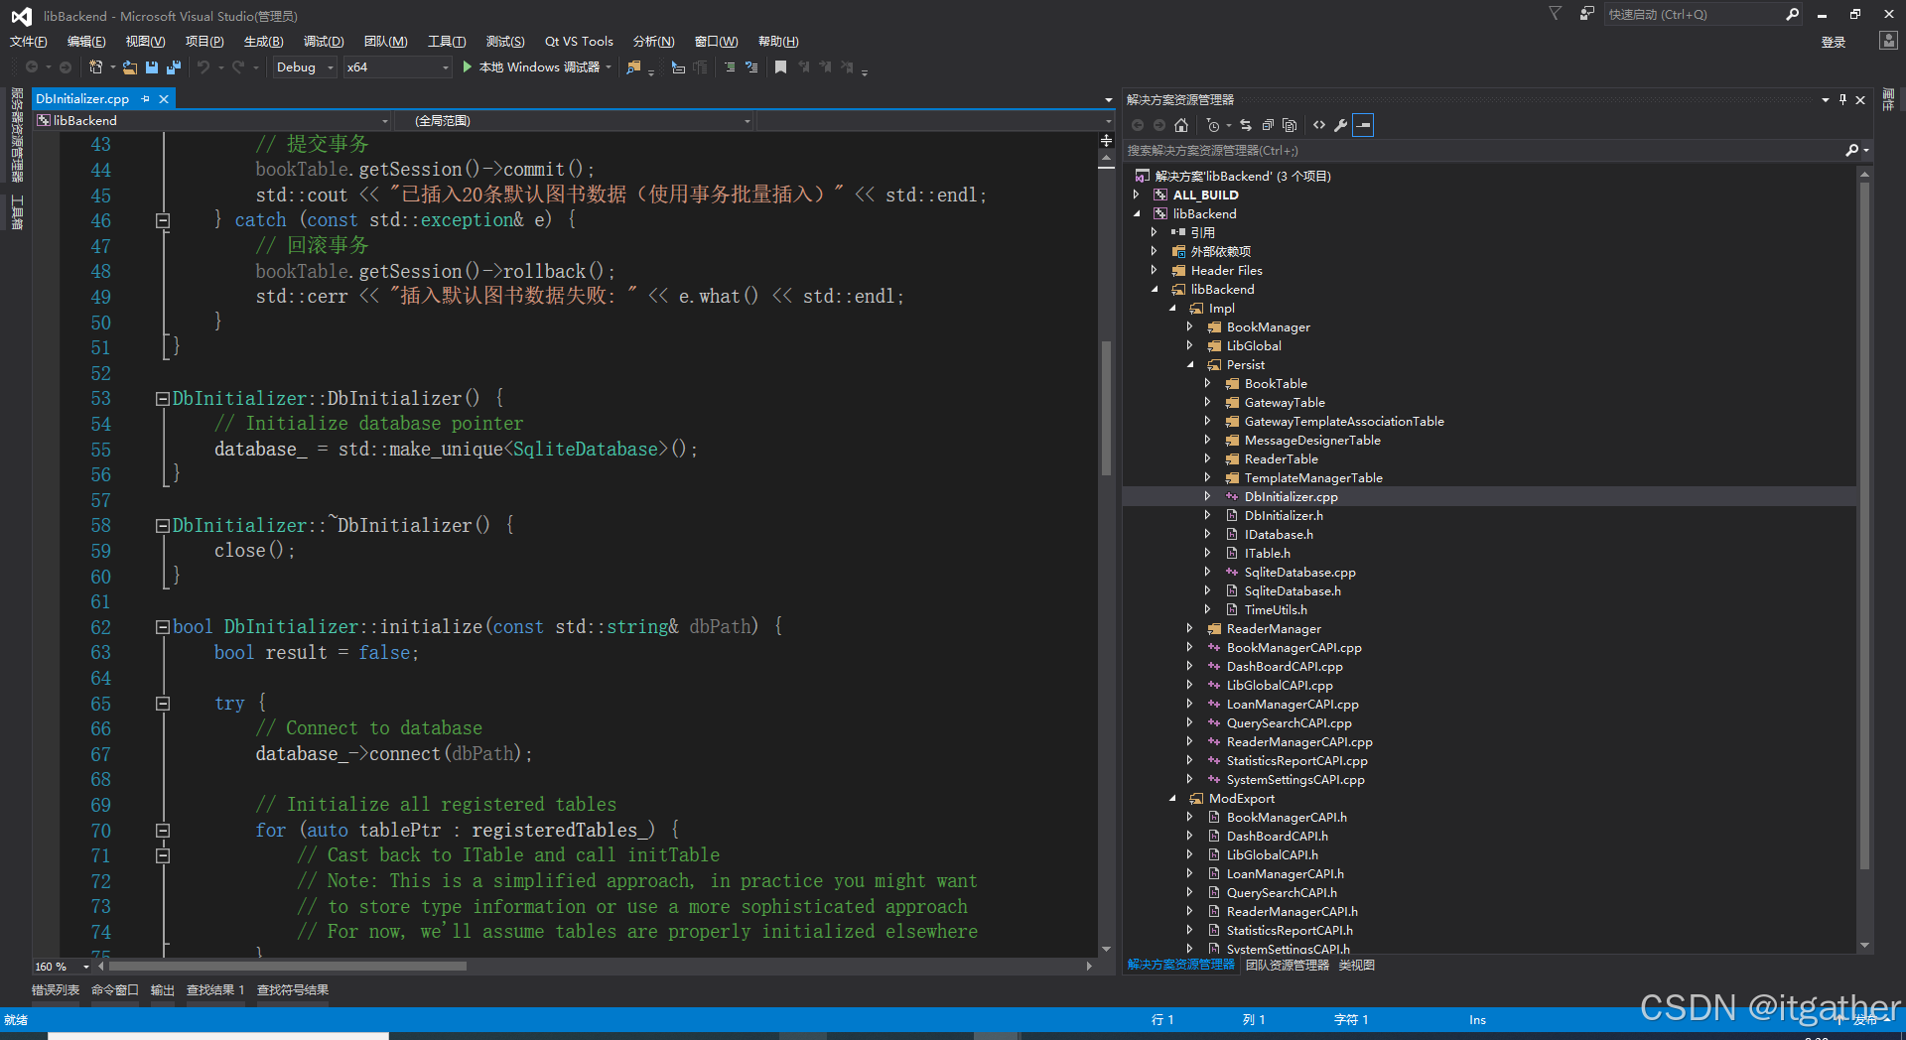Click the search magnifier in Solution Explorer
The image size is (1906, 1040).
(x=1851, y=151)
